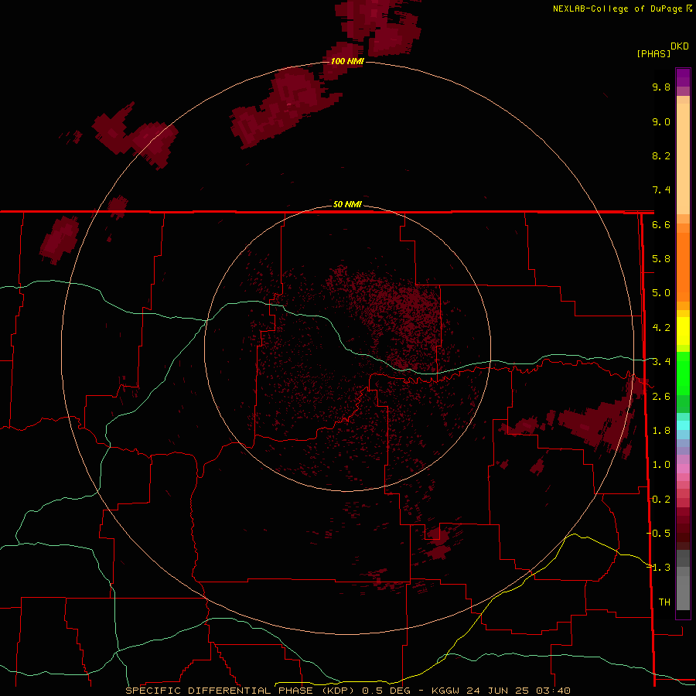Click the 5.0 value on the color scale
This screenshot has width=696, height=696.
coord(661,293)
